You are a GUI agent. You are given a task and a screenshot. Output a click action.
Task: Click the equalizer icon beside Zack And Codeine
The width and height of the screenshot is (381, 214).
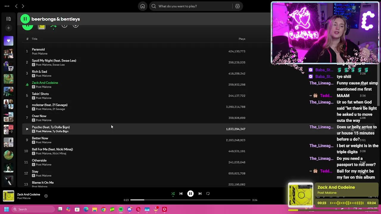point(27,85)
